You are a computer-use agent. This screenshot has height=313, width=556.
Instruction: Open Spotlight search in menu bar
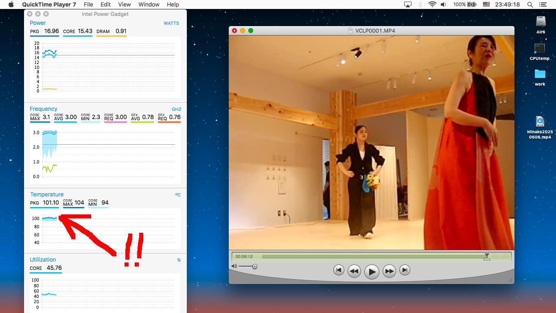530,4
